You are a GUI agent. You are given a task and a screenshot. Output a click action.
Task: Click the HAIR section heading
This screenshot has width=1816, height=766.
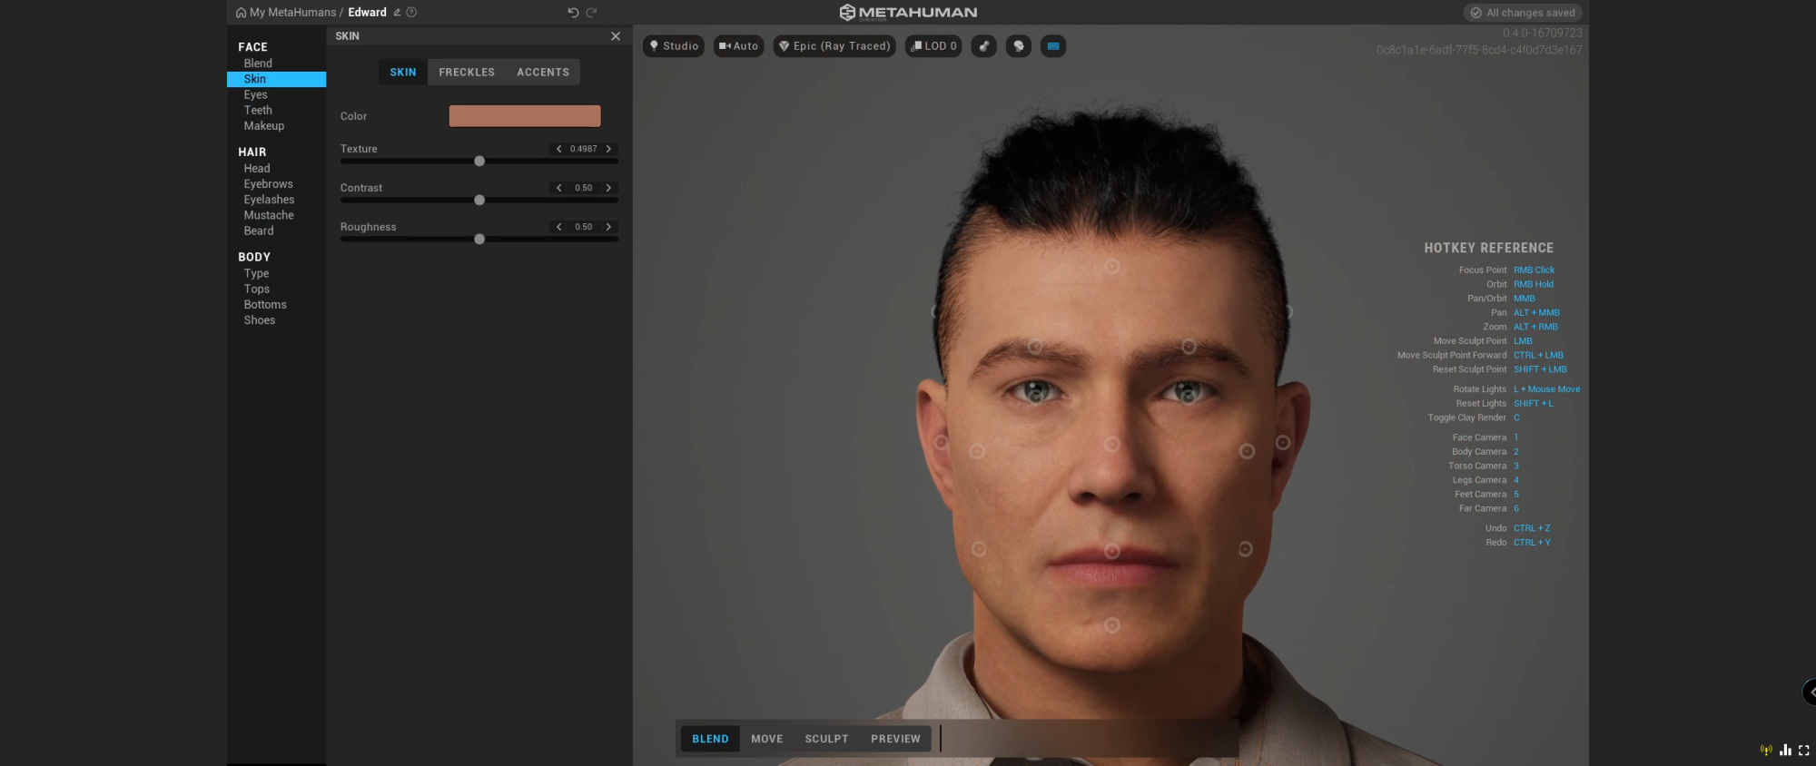click(x=252, y=152)
